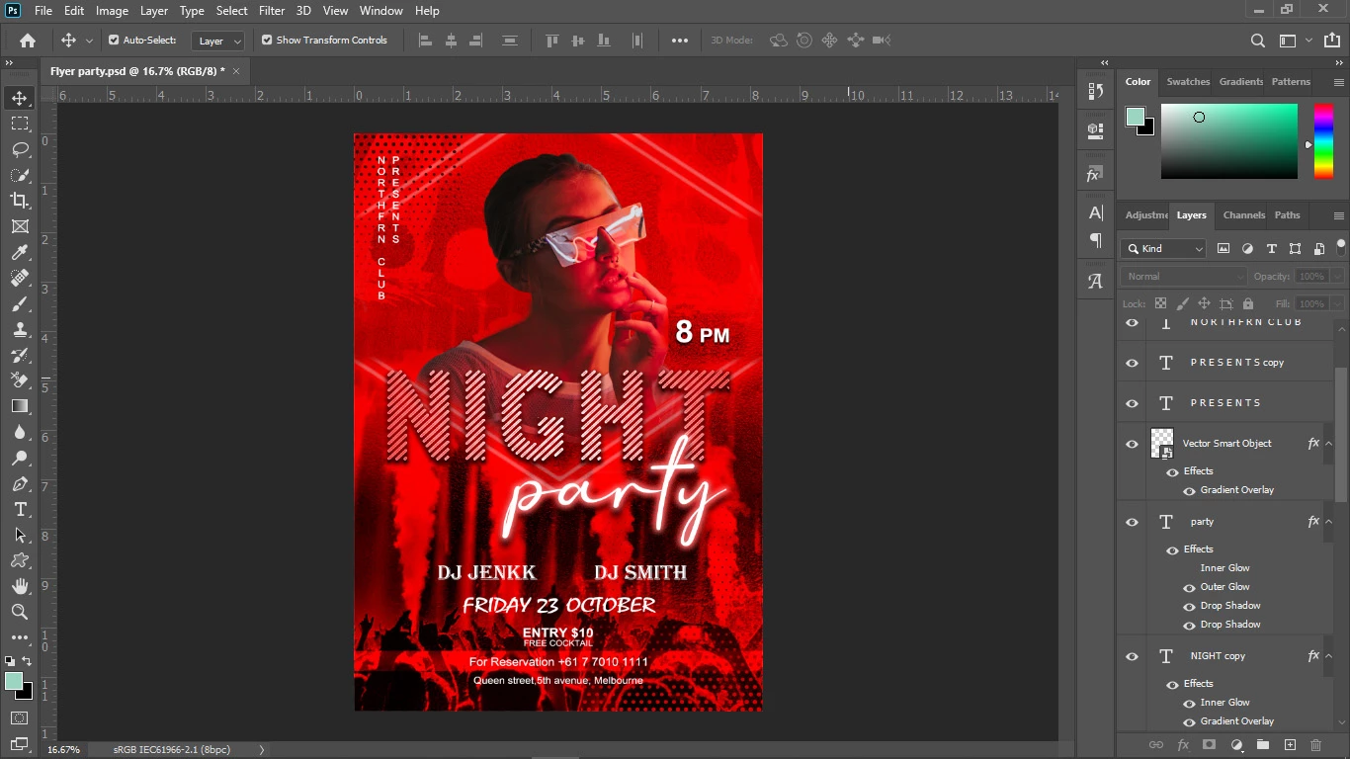Choose the Brush tool
The height and width of the screenshot is (759, 1350).
pyautogui.click(x=20, y=304)
